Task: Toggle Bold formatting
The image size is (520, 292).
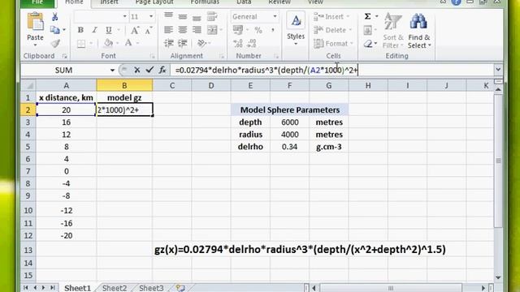Action: pyautogui.click(x=80, y=30)
